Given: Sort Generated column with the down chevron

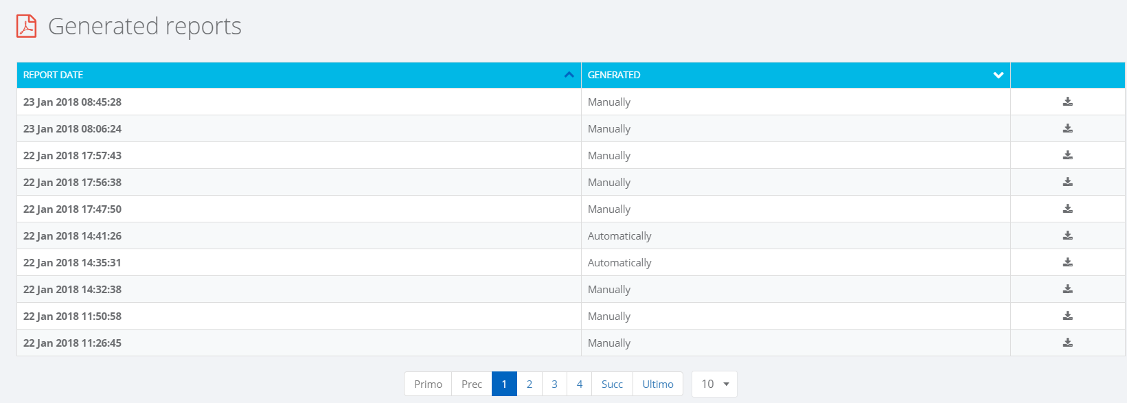Looking at the screenshot, I should [999, 75].
